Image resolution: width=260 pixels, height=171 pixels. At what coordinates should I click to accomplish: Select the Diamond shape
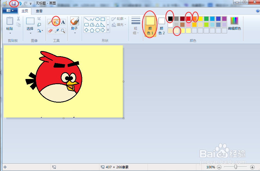pos(86,30)
